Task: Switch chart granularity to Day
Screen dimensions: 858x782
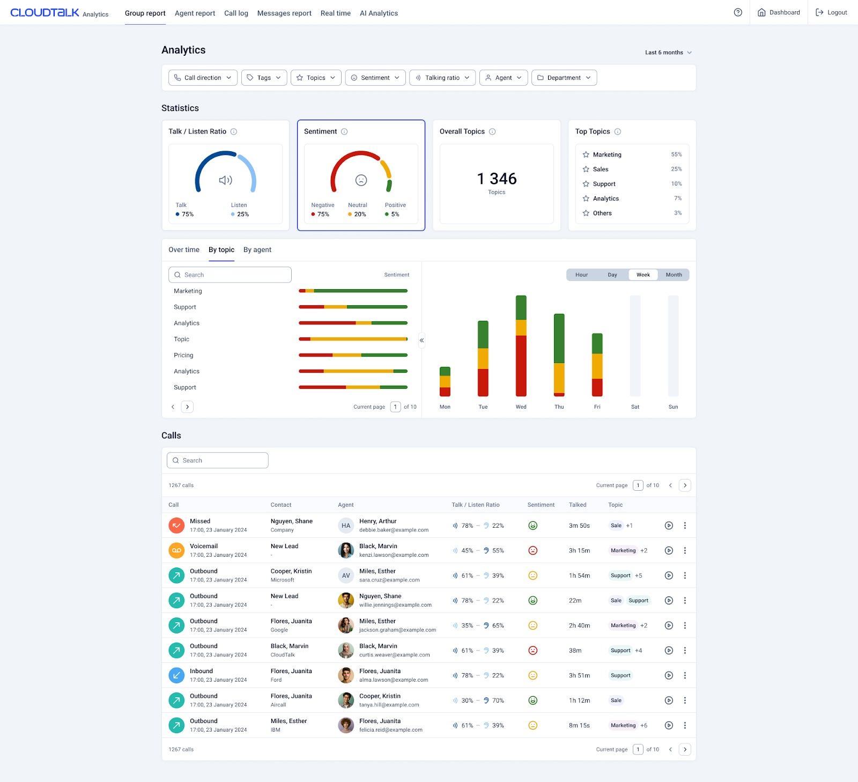Action: point(612,275)
